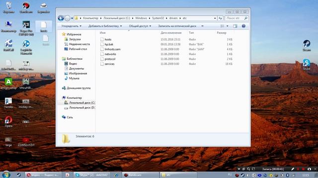
Task: Click Bandicam overlay pencil draw icon
Action: (x=293, y=169)
